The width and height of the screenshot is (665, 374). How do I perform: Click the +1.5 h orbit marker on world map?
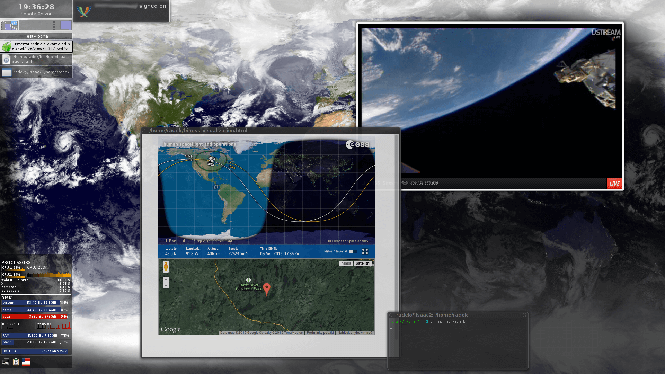[188, 156]
